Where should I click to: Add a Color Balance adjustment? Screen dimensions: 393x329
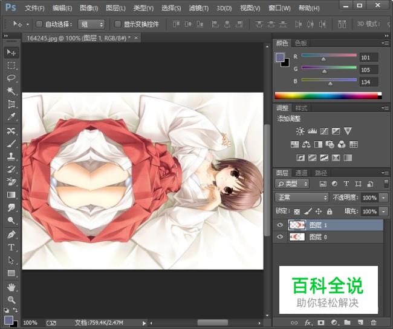[306, 144]
